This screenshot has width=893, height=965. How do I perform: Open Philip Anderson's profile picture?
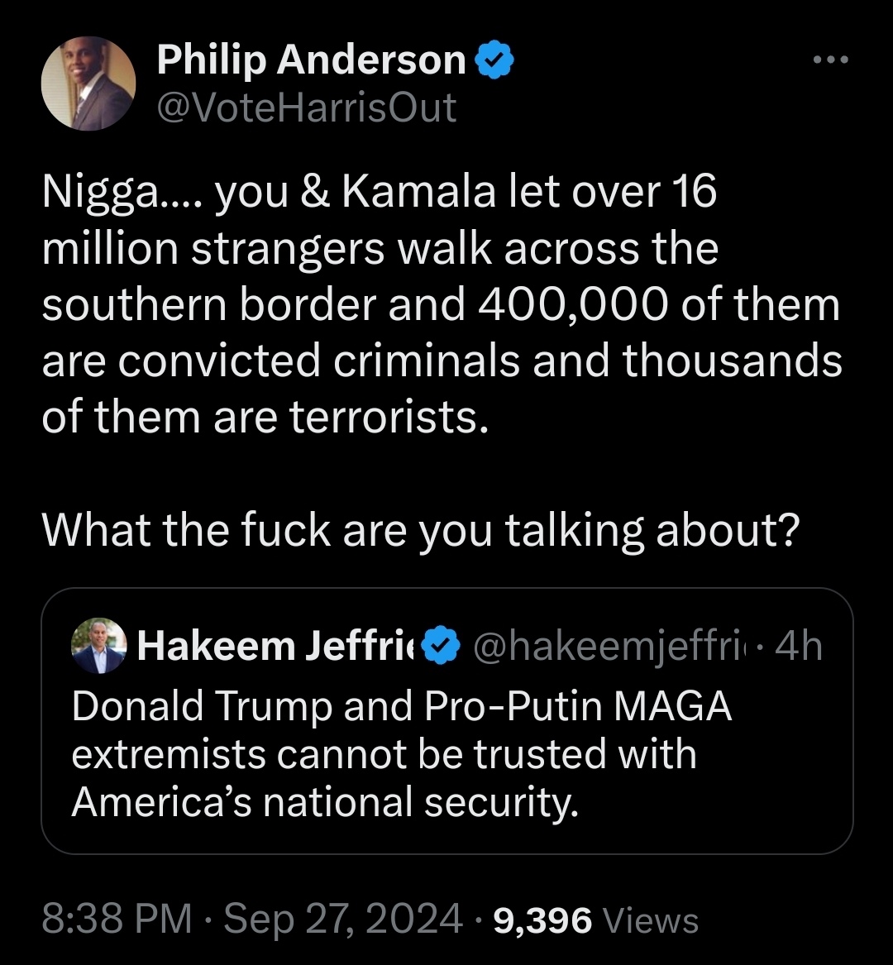[88, 84]
